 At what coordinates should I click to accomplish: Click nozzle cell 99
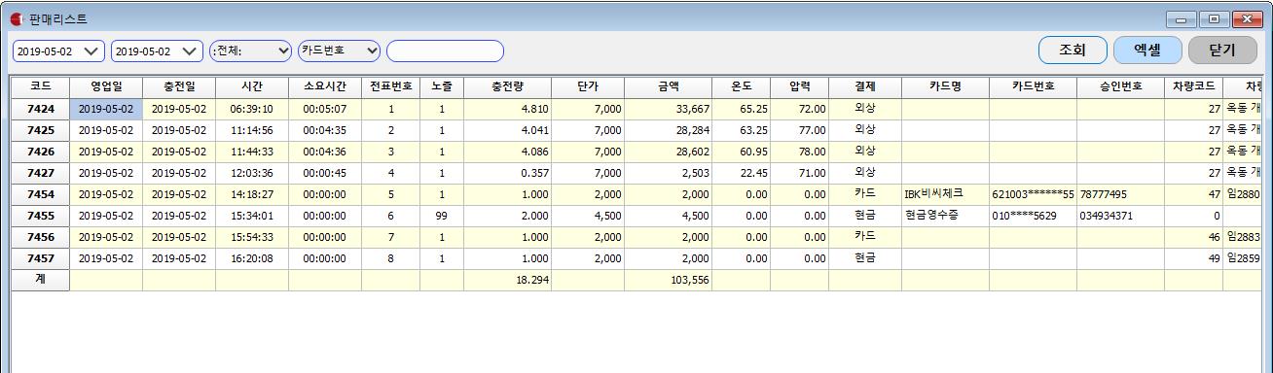click(442, 216)
